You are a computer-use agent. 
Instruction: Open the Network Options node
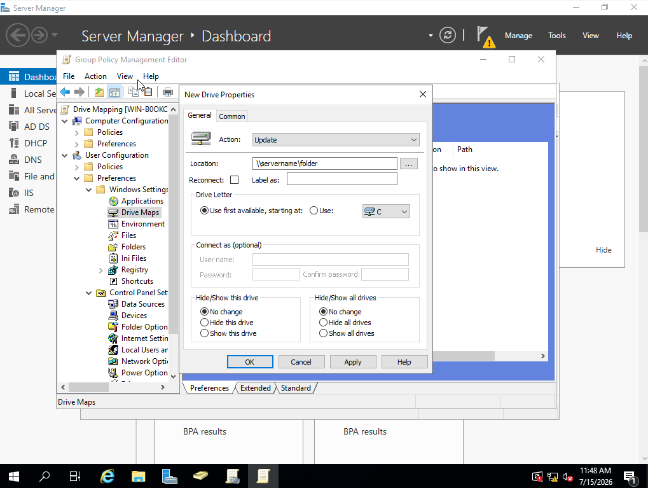(x=144, y=361)
